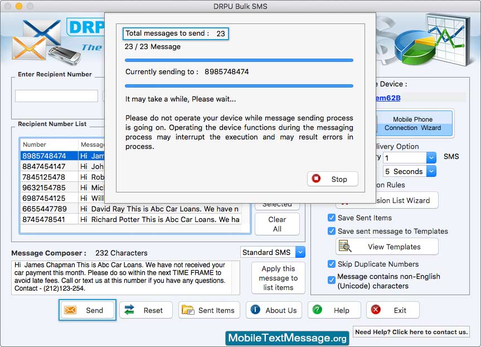Click the David Ray message cell

click(159, 209)
